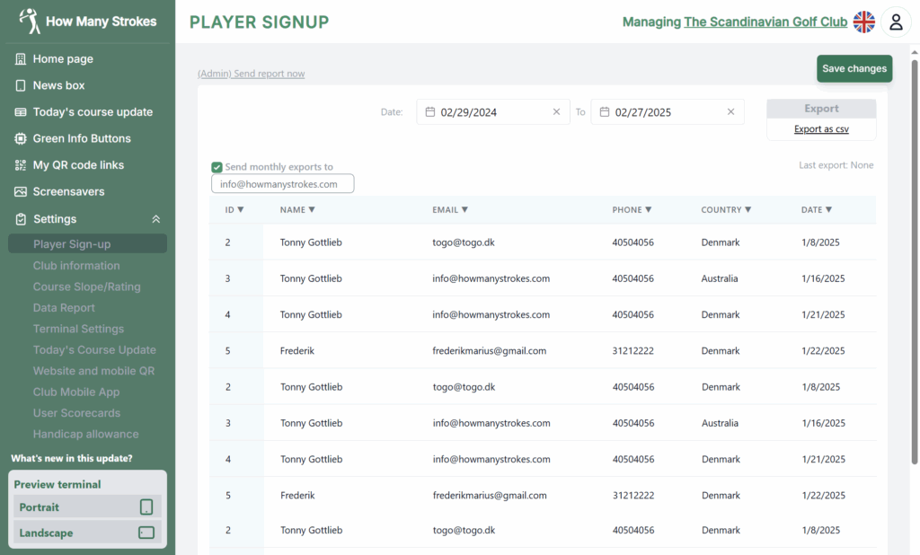Click calendar icon in end date field
The height and width of the screenshot is (555, 920).
605,111
